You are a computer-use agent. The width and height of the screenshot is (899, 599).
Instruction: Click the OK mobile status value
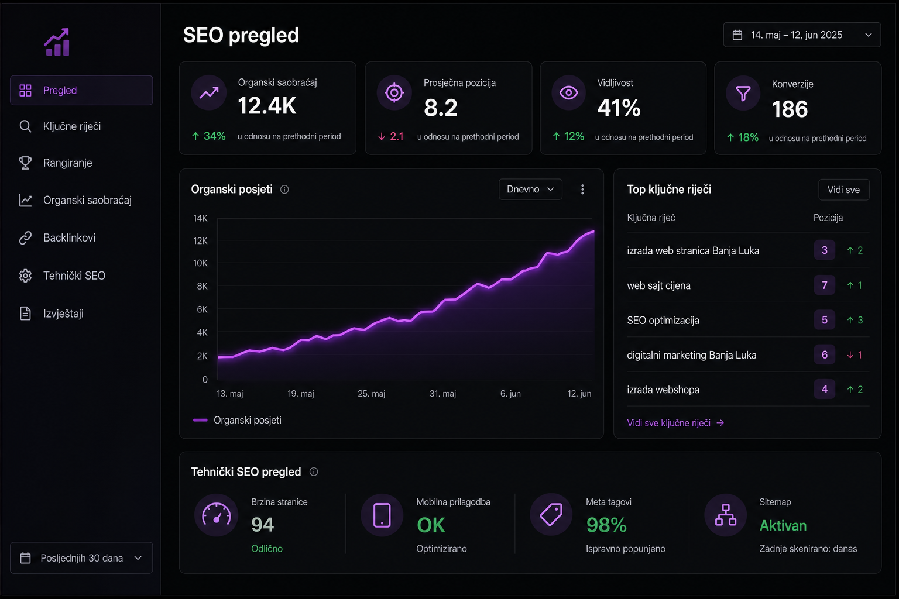tap(431, 525)
